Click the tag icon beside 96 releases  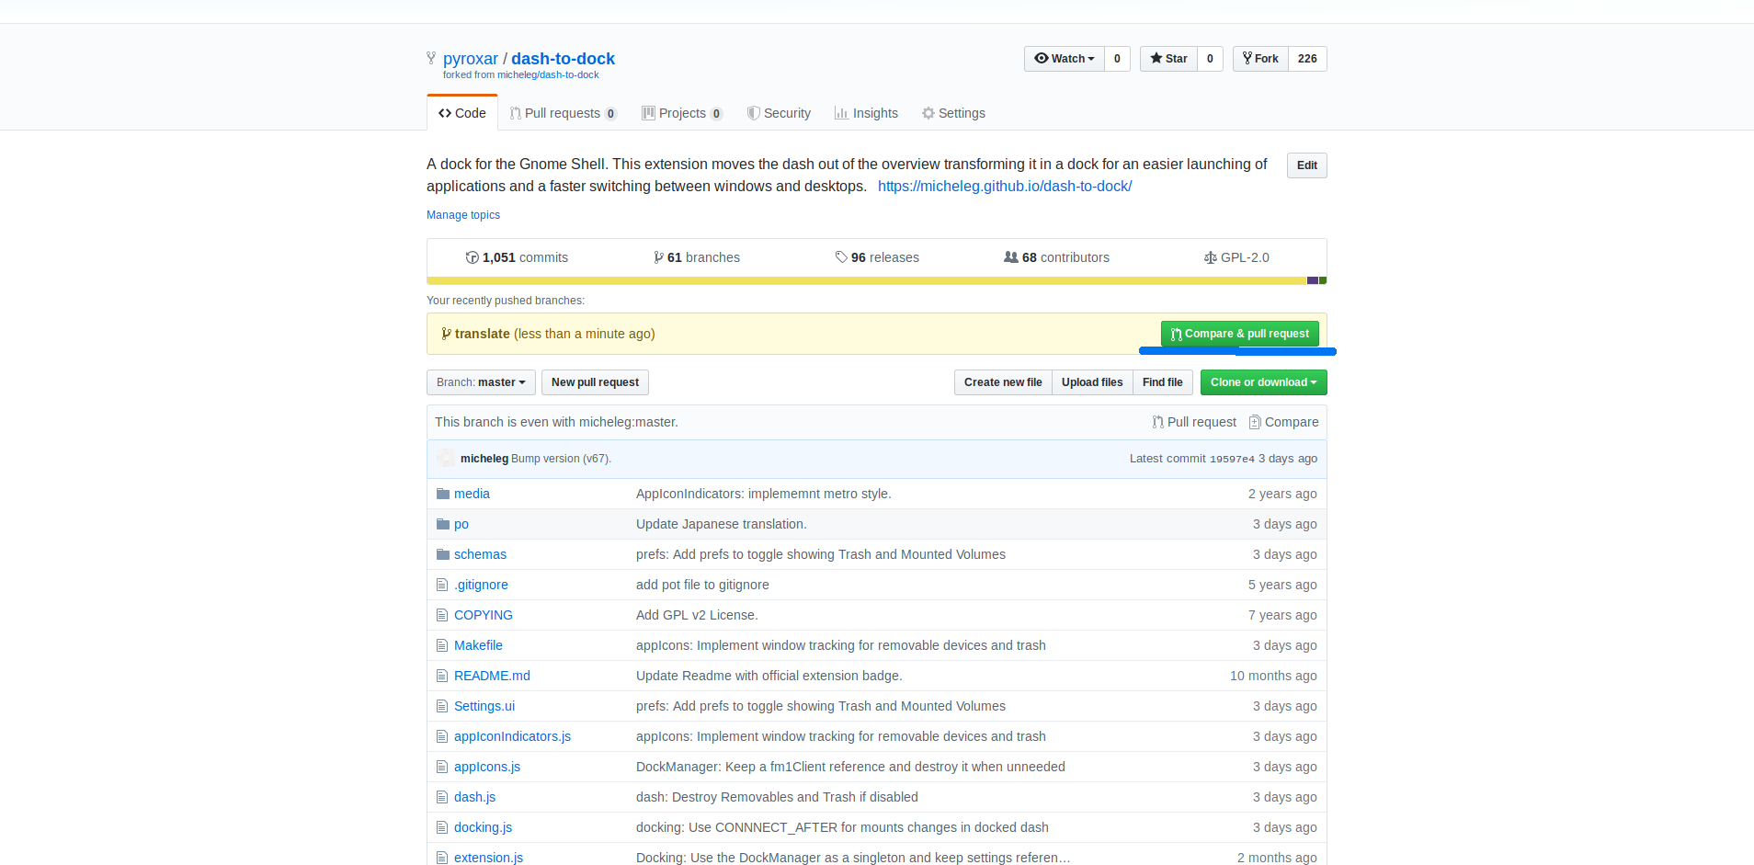[841, 257]
